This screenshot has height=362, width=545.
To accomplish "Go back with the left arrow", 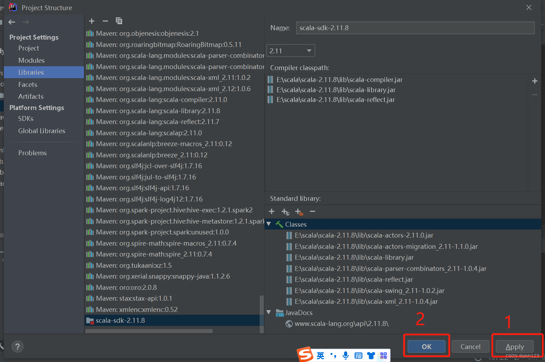I will coord(12,22).
